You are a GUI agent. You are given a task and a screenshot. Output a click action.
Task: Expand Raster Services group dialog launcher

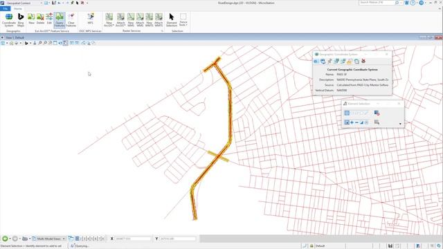tap(162, 31)
